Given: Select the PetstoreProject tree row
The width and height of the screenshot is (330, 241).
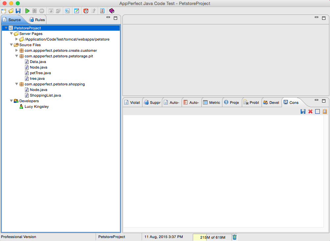Looking at the screenshot, I should (61, 28).
